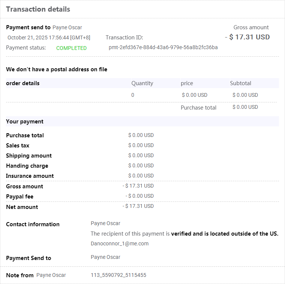Click the bold "verified and is located outside" text
285x284 pixels.
coord(225,234)
